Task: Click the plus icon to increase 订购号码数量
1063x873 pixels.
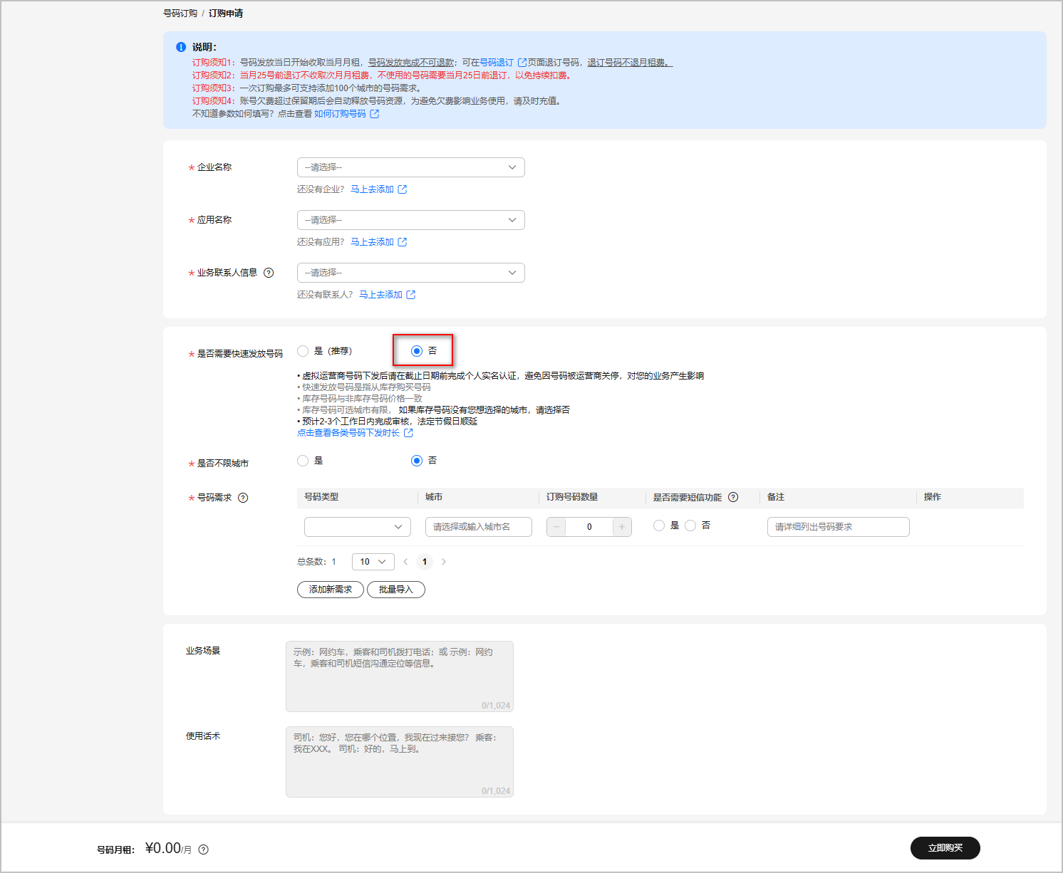Action: click(x=622, y=527)
